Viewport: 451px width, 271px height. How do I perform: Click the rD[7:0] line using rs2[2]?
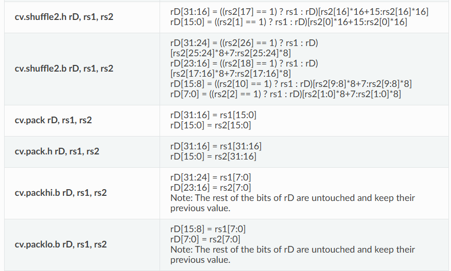click(285, 94)
